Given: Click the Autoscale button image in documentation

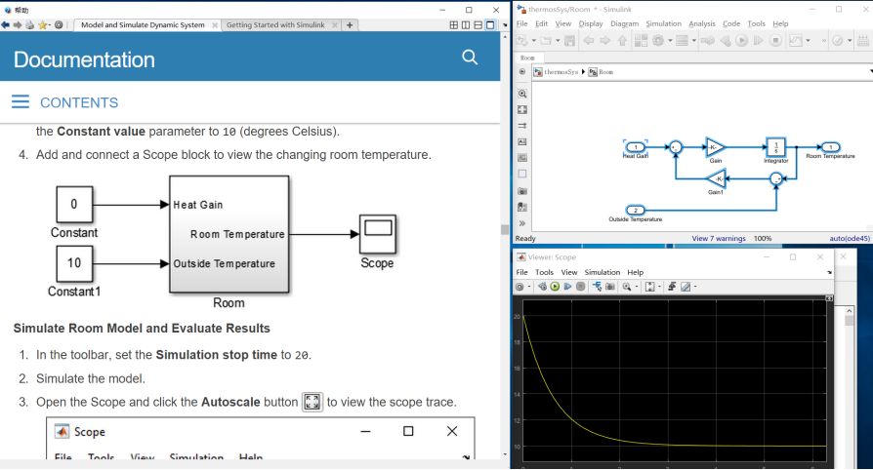Looking at the screenshot, I should (x=312, y=402).
